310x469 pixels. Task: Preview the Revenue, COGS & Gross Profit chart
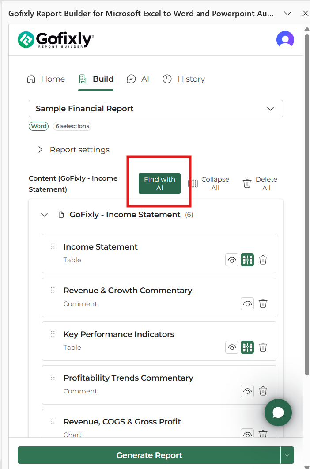click(247, 433)
